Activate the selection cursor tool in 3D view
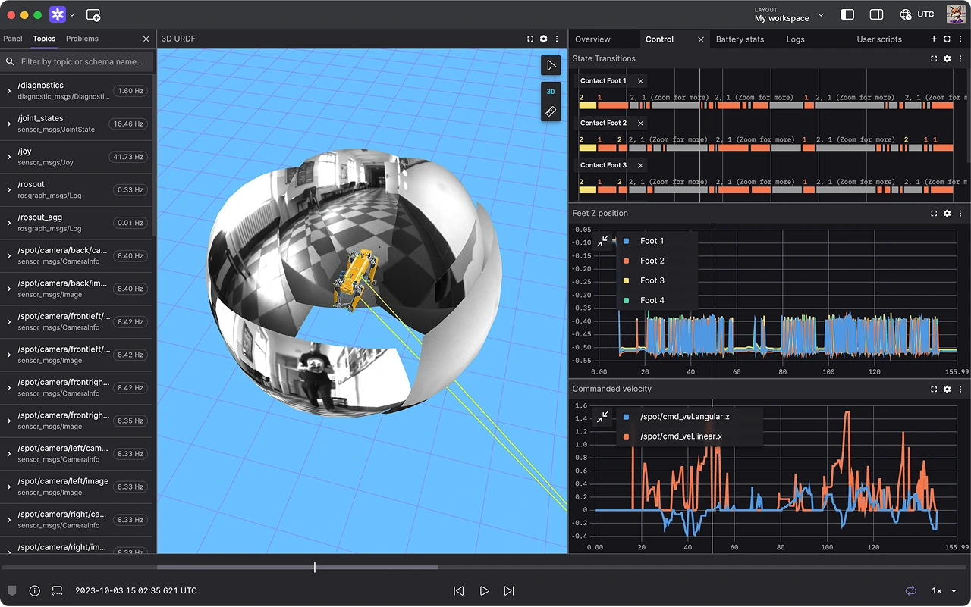The height and width of the screenshot is (607, 971). 551,65
